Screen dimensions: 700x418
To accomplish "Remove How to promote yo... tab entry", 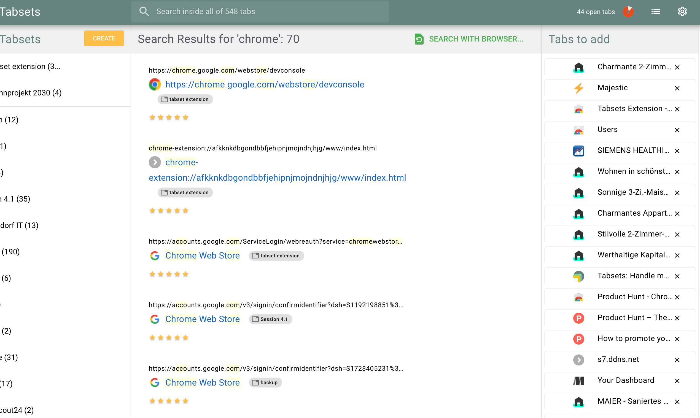I will click(x=677, y=339).
